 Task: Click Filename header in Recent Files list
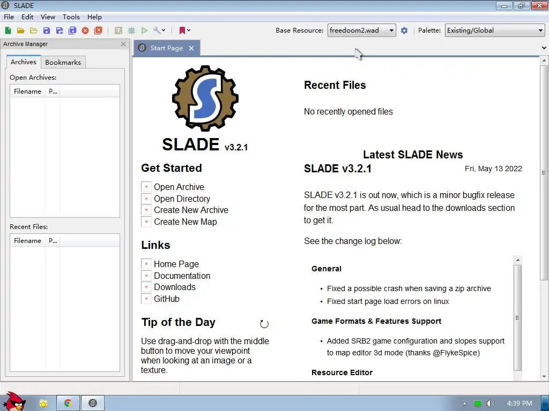(28, 241)
